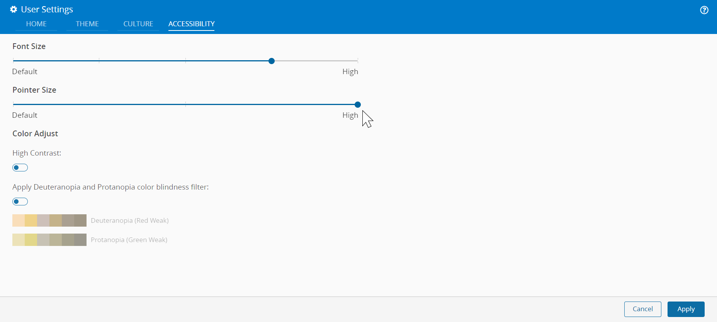Click the Font Size slider handle

click(x=272, y=61)
